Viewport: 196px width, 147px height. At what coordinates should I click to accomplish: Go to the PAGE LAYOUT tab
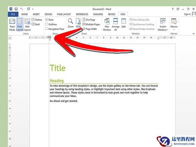pyautogui.click(x=64, y=14)
